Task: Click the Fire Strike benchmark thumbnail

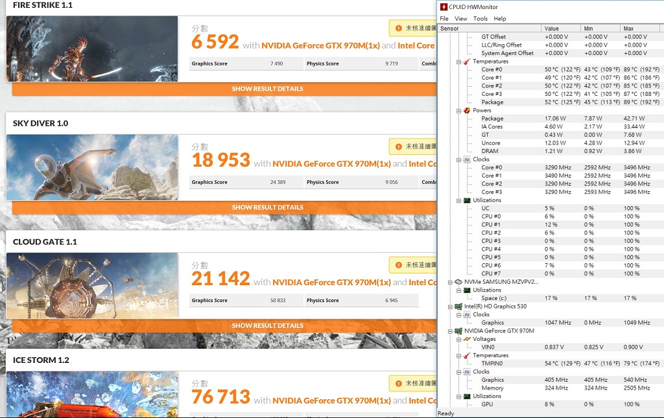Action: (x=92, y=49)
